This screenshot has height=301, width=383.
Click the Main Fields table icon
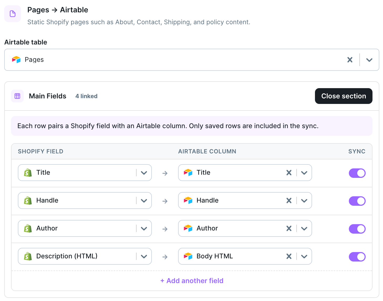point(17,96)
